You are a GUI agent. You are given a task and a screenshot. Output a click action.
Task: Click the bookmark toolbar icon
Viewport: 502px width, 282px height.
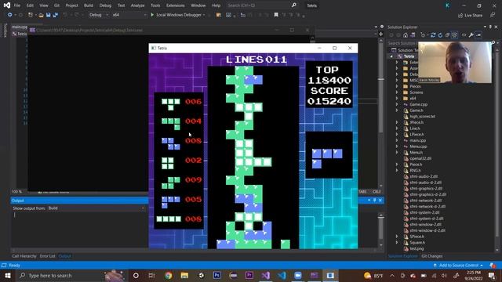coord(276,15)
